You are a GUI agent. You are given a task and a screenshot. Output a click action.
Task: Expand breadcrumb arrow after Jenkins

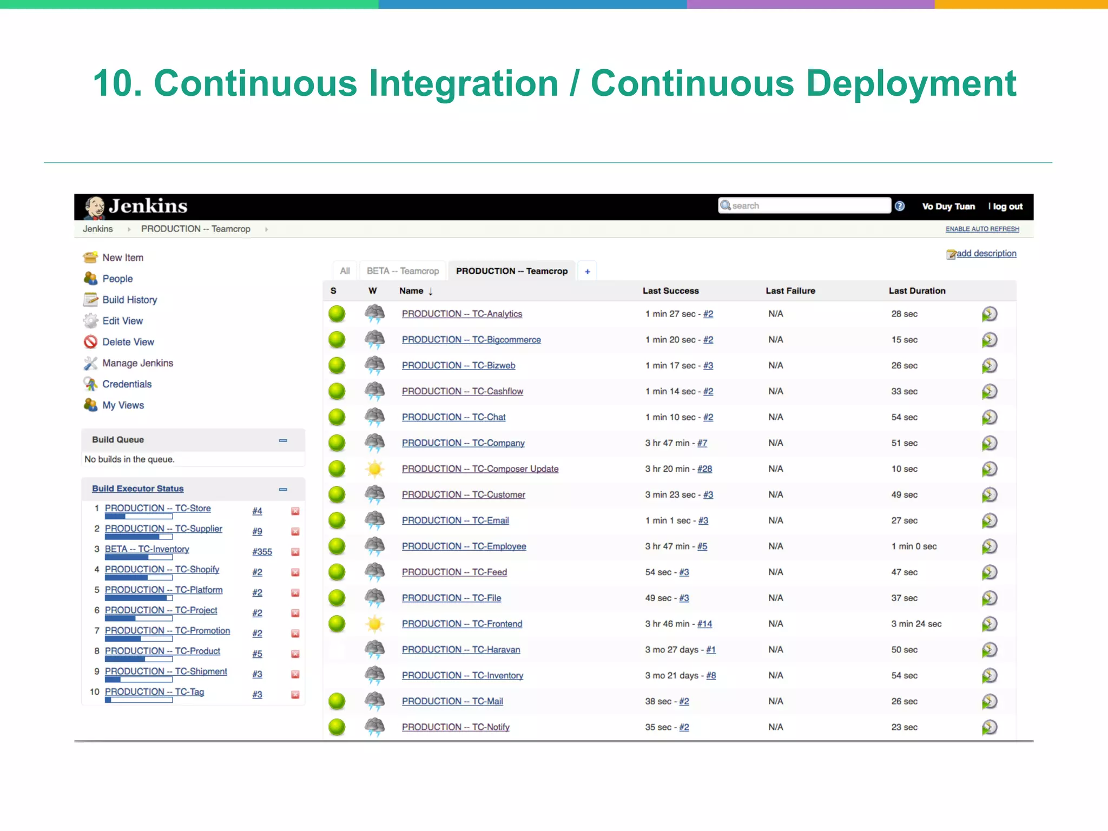[x=129, y=229]
